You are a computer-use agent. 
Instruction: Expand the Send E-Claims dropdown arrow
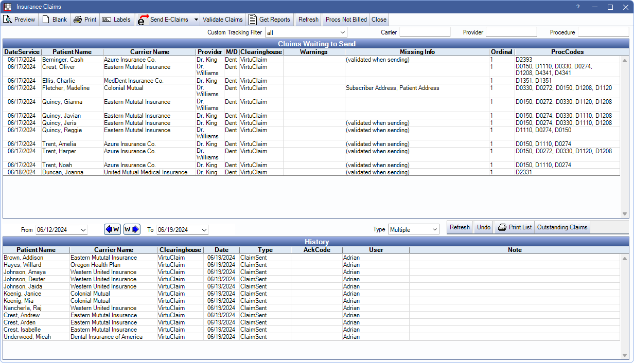point(196,20)
